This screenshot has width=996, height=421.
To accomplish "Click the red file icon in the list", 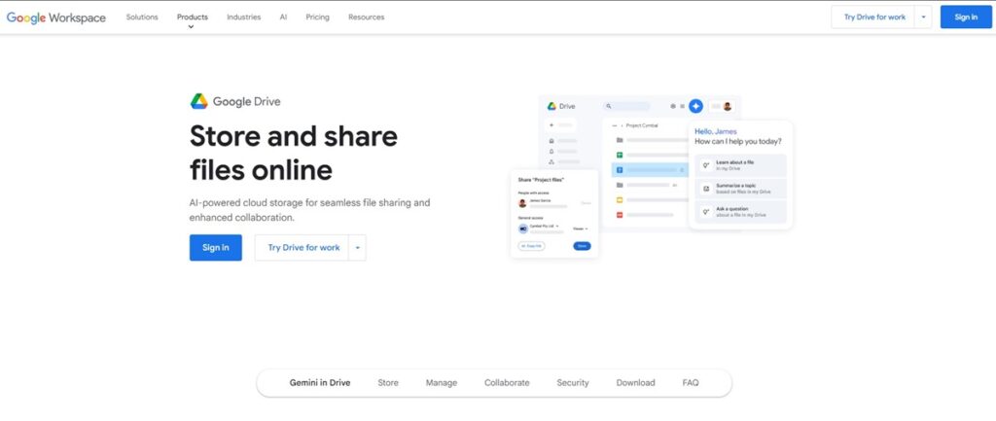I will 620,215.
